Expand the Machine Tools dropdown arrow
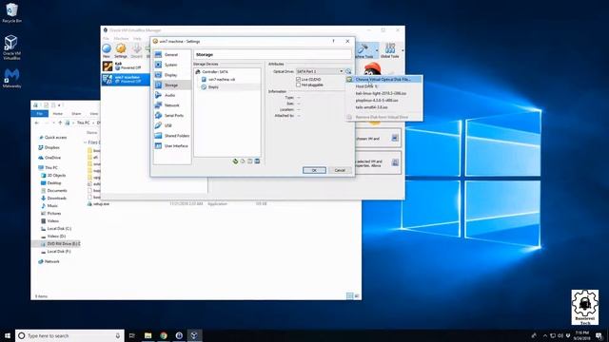The width and height of the screenshot is (609, 342). click(377, 50)
